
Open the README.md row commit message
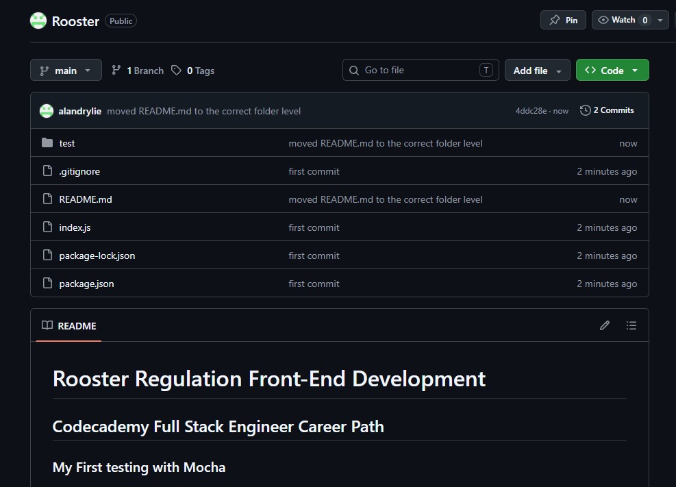point(386,199)
